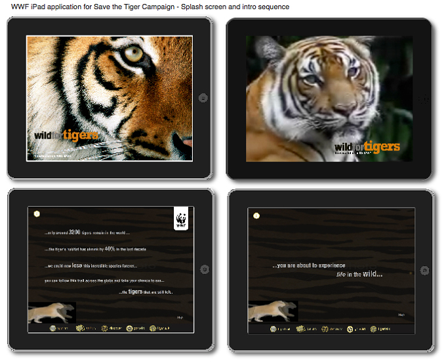The image size is (446, 362).
Task: Click the running tiger animation on the 'life in the wild' screen
Action: [x=273, y=311]
